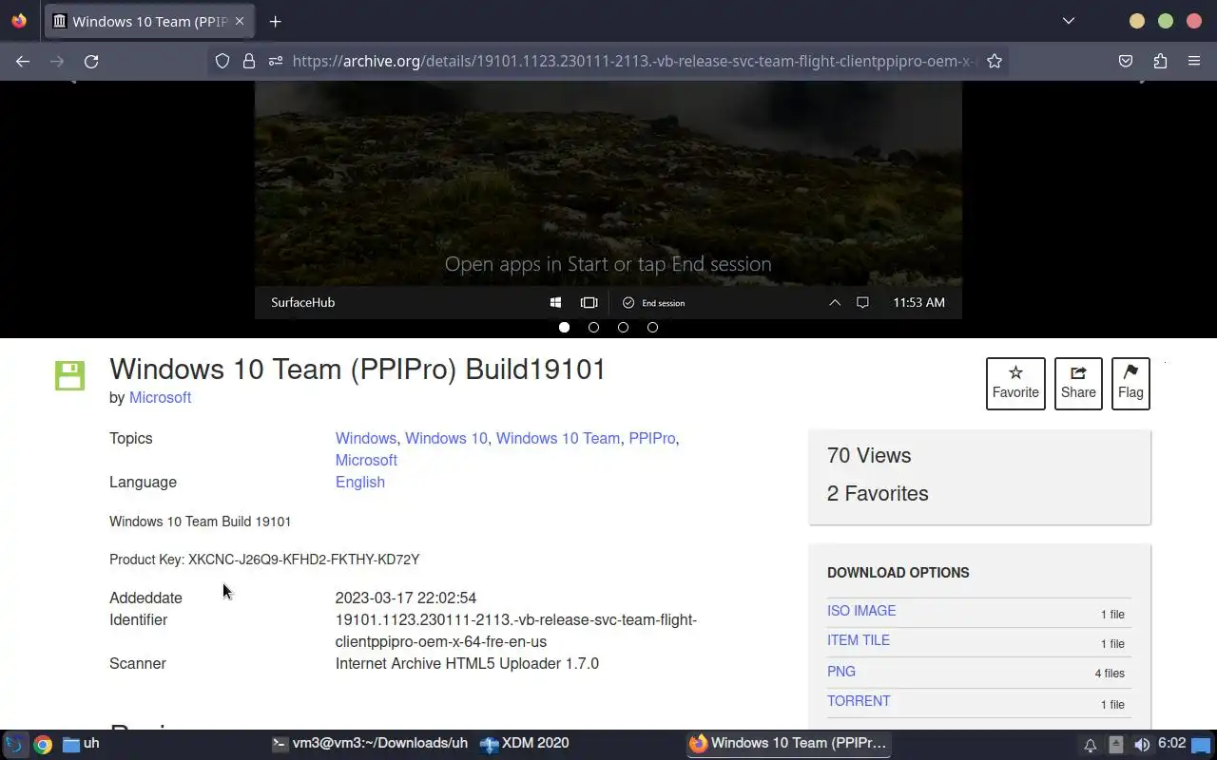
Task: Select the fourth carousel dot indicator
Action: pyautogui.click(x=652, y=327)
